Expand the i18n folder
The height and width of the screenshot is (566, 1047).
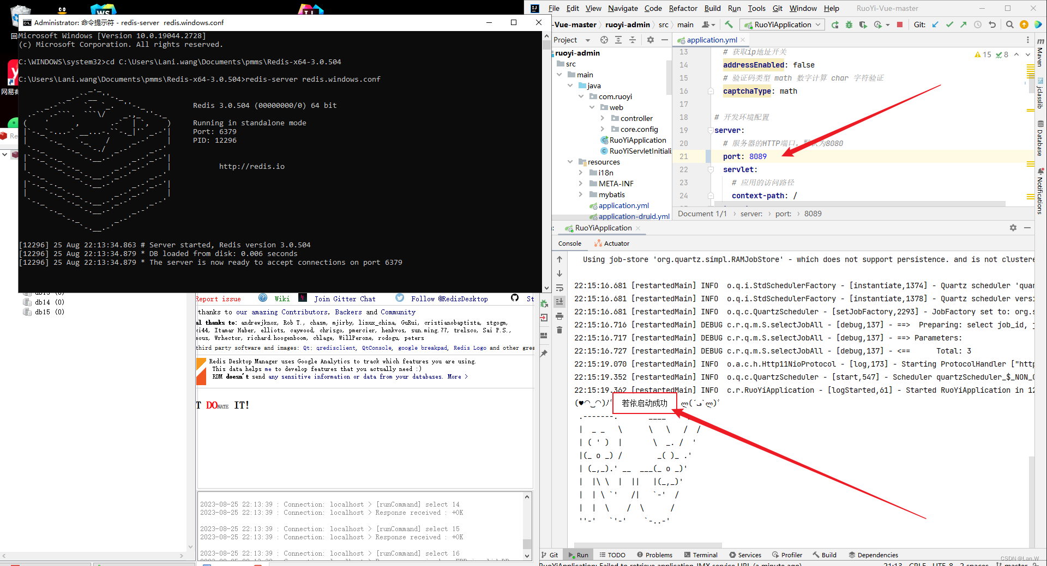pyautogui.click(x=581, y=173)
